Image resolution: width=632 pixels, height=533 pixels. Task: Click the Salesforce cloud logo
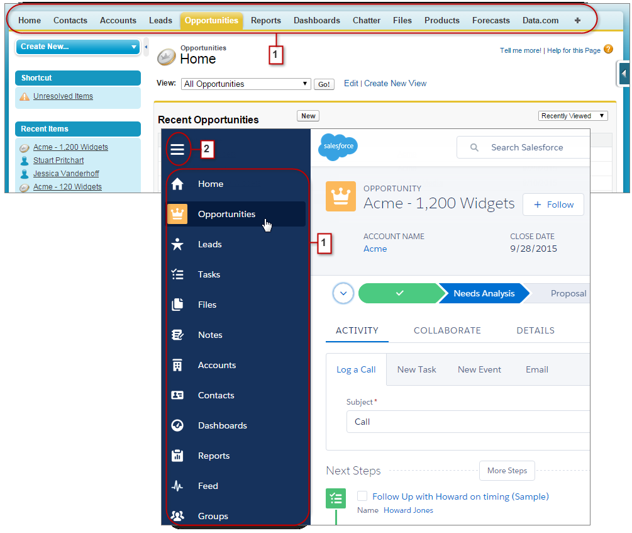(338, 147)
